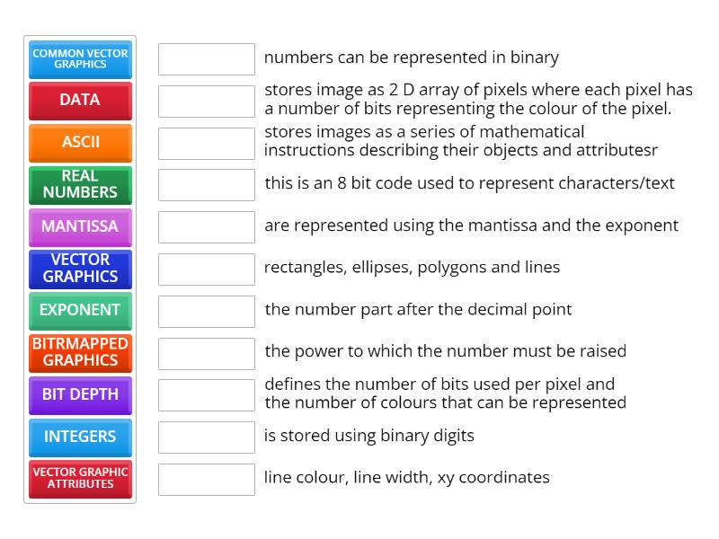Click the answer box for line colour attributes definition

pyautogui.click(x=206, y=479)
